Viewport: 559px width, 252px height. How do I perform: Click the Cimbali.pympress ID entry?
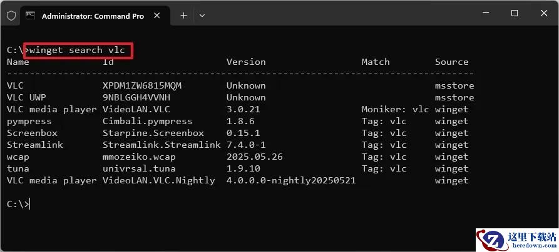coord(147,121)
